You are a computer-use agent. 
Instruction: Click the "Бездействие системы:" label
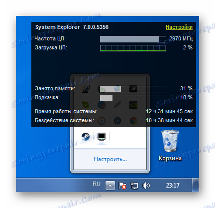click(64, 120)
